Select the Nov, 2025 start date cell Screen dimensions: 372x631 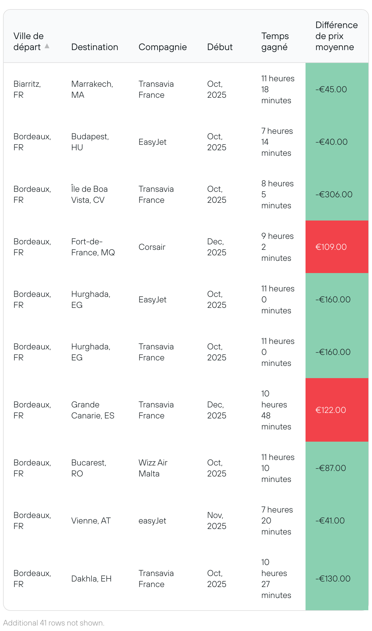[x=217, y=520]
